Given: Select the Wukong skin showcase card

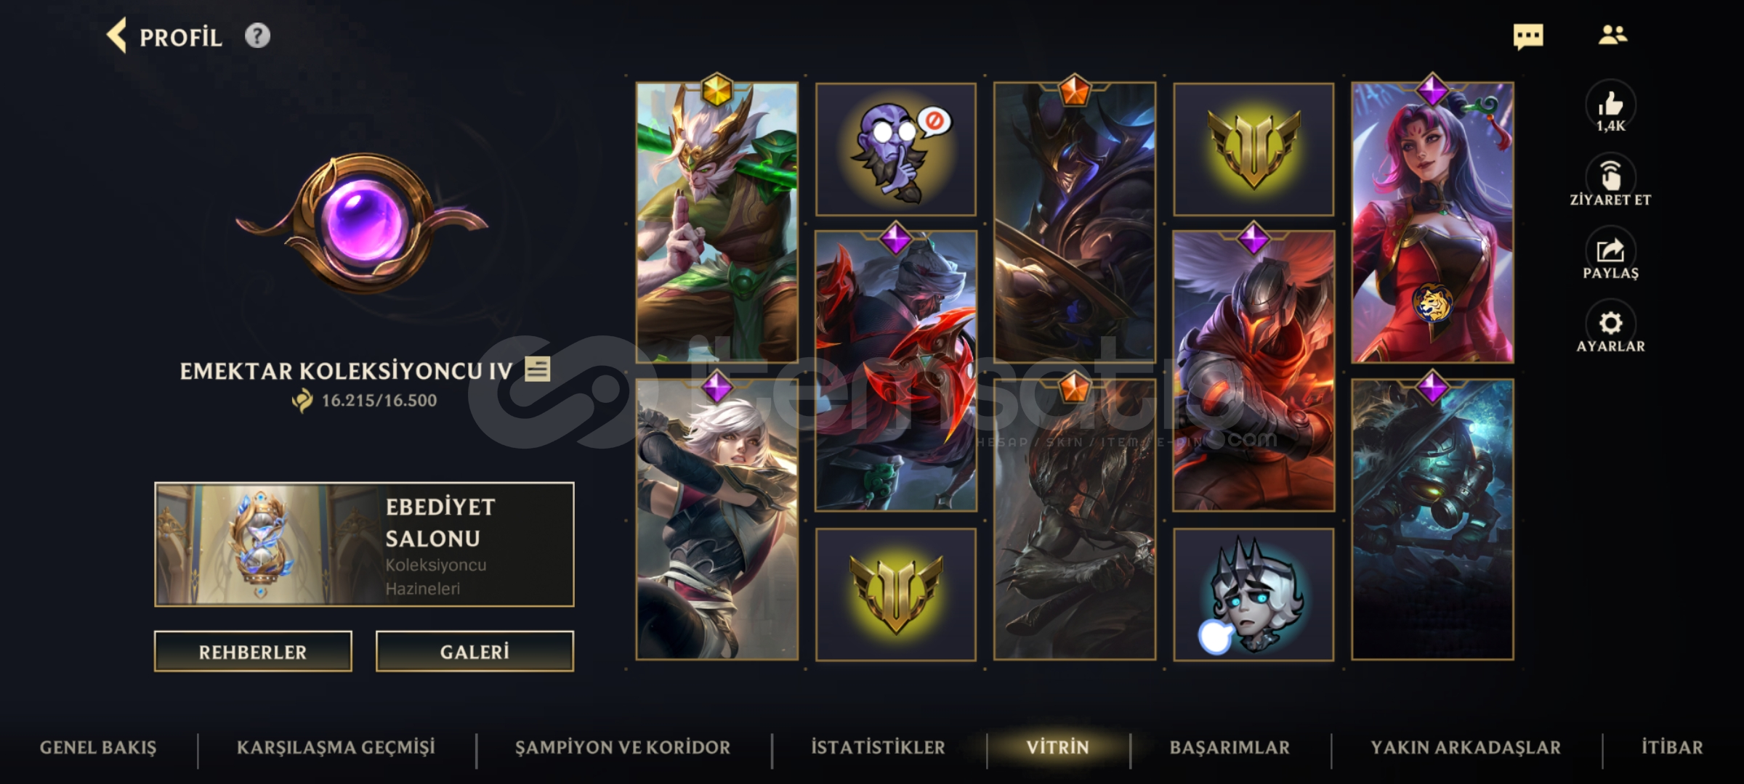Looking at the screenshot, I should tap(716, 222).
